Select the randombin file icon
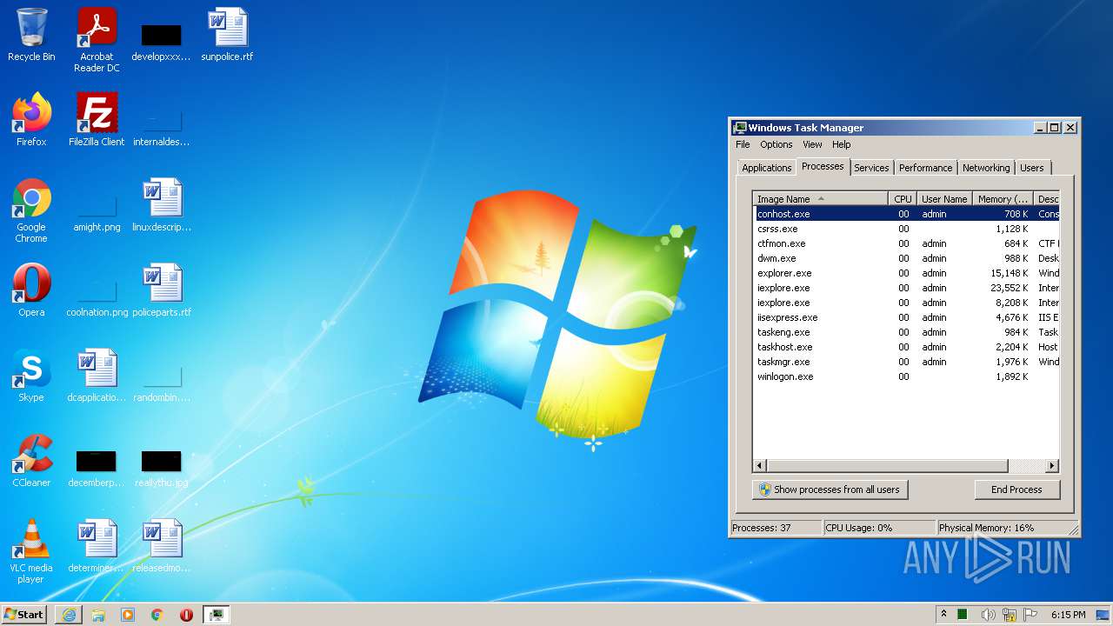The height and width of the screenshot is (626, 1113). (162, 383)
